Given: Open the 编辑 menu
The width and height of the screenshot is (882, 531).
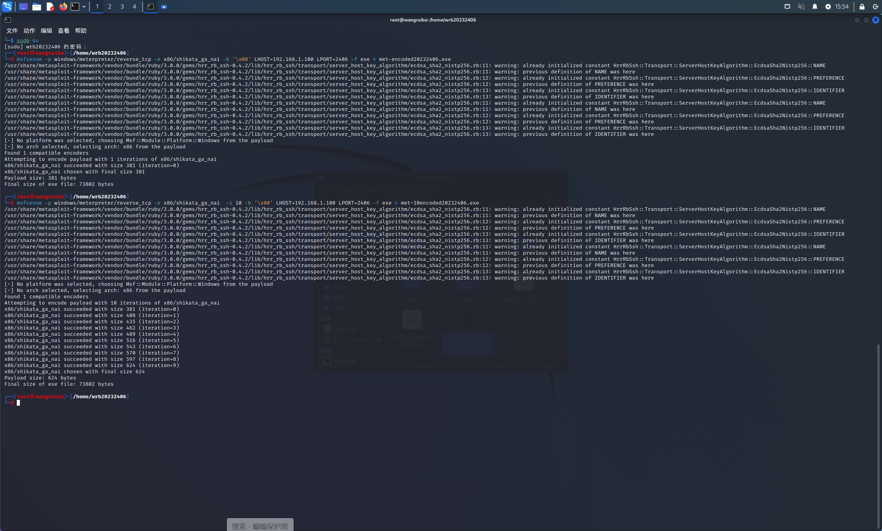Looking at the screenshot, I should coord(46,31).
